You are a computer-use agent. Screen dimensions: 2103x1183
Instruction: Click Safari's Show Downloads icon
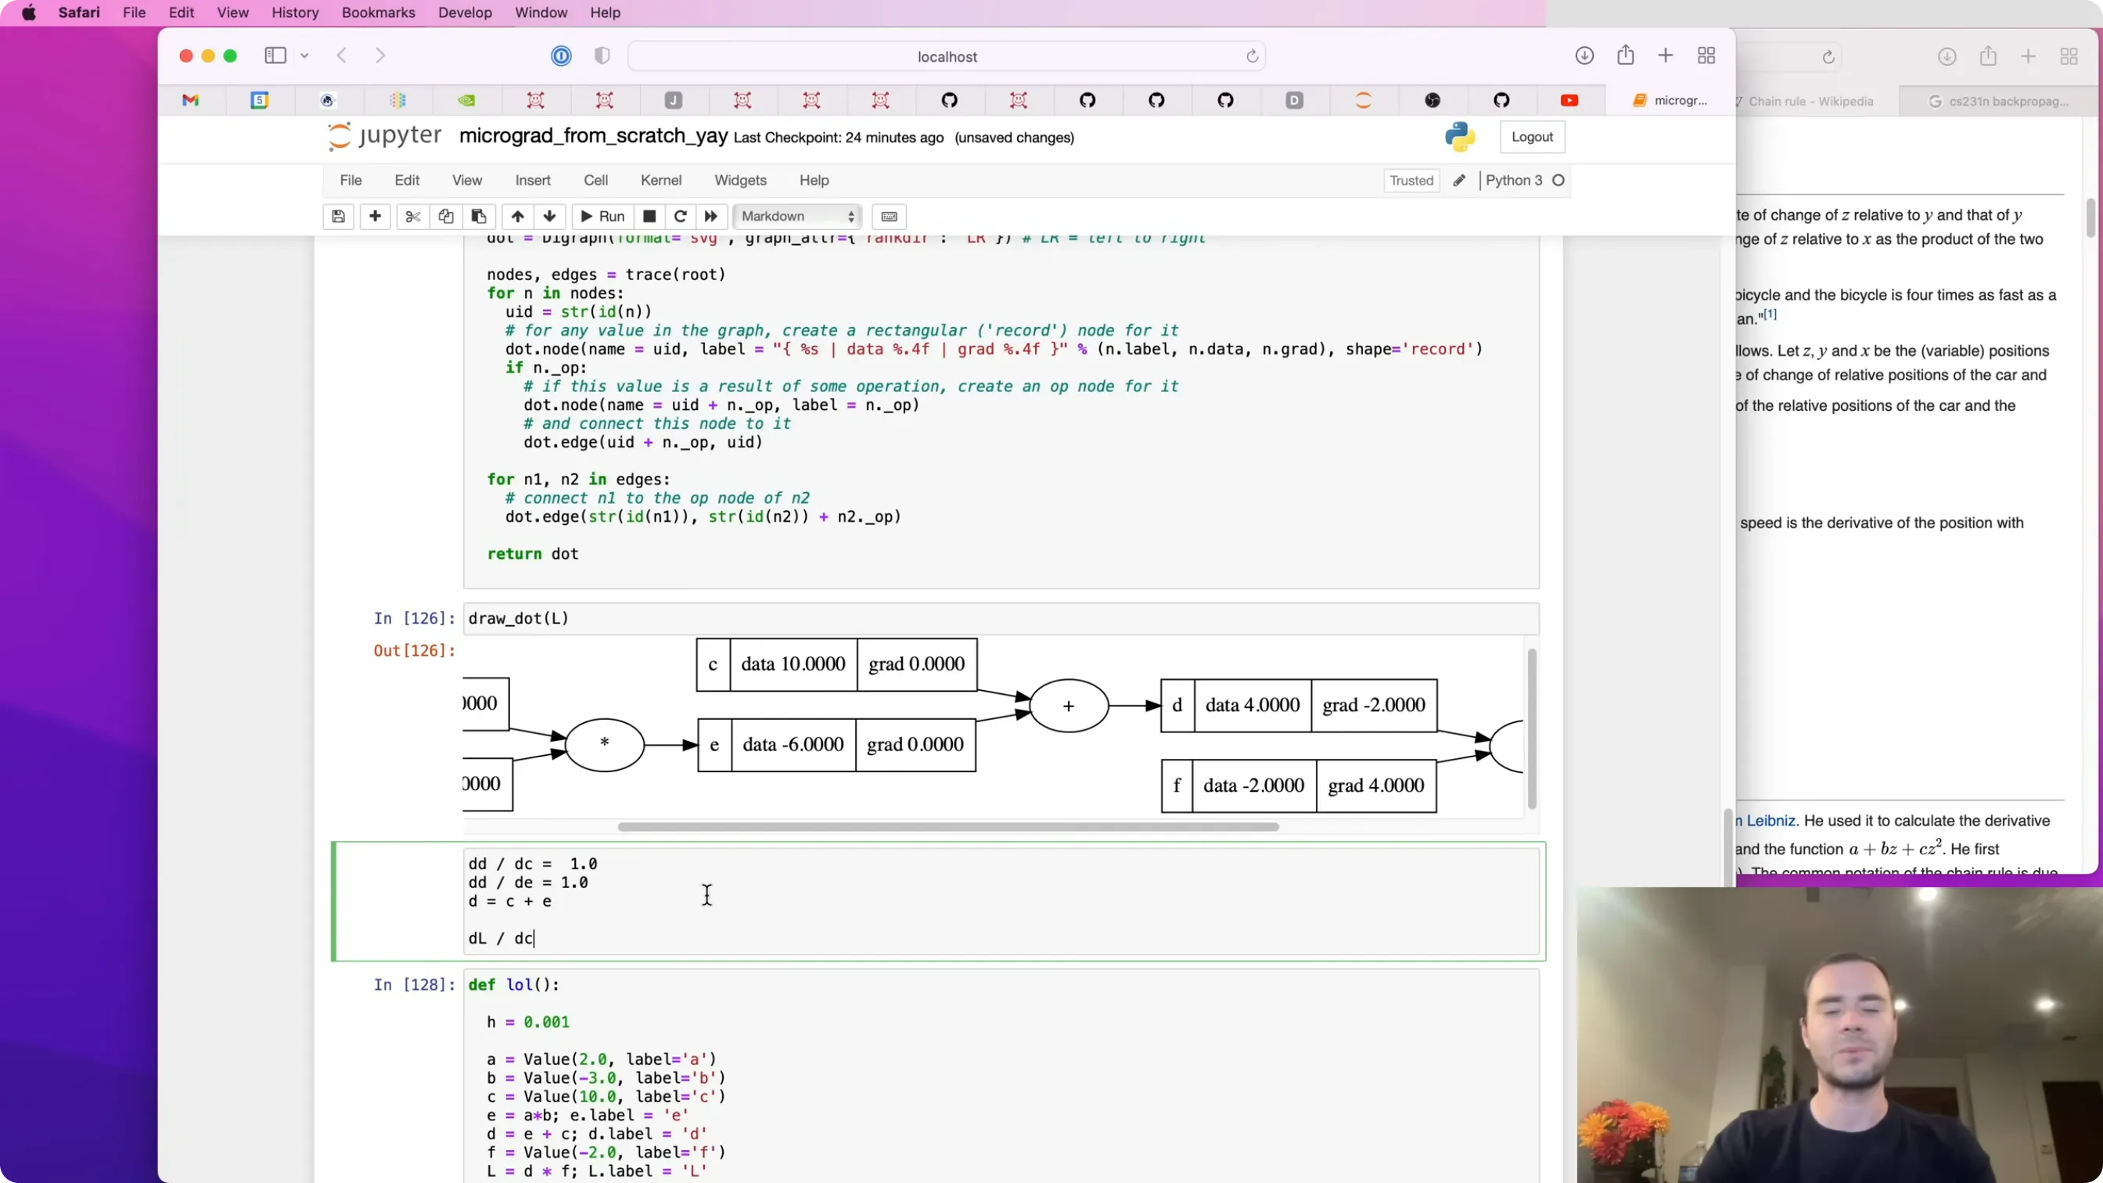coord(1584,56)
